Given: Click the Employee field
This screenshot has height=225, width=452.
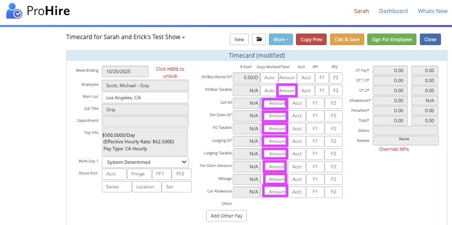Looking at the screenshot, I should tap(145, 86).
